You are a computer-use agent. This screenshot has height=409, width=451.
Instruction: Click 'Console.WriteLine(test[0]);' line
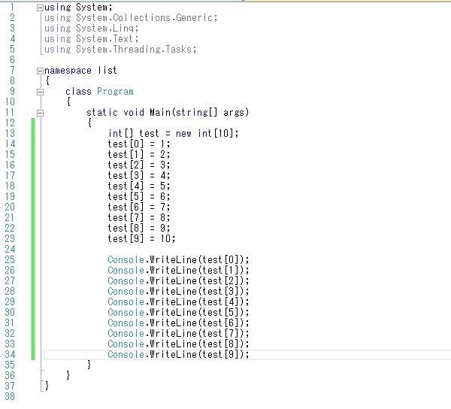pyautogui.click(x=178, y=259)
